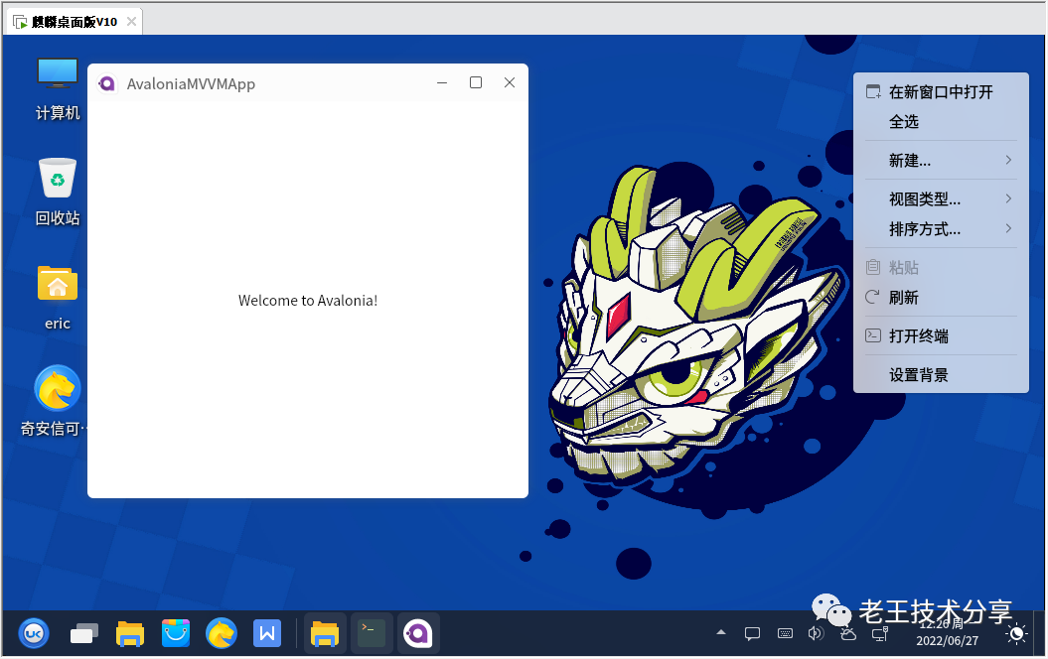Viewport: 1048px width, 659px height.
Task: Open the 新建... submenu
Action: click(x=941, y=160)
